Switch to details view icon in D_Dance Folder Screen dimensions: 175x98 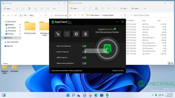[x=169, y=63]
